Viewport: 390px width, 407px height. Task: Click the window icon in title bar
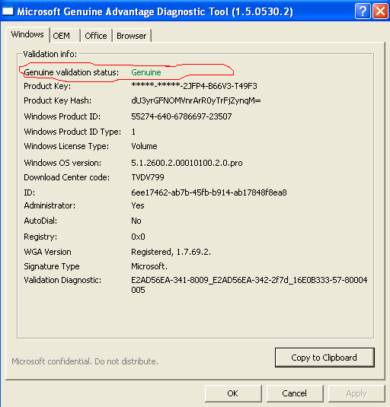pos(8,11)
